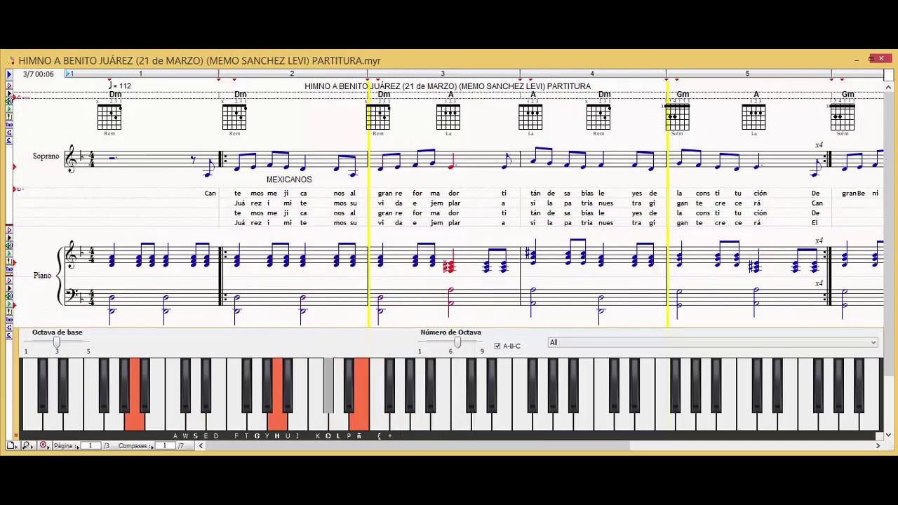
Task: Minimize the partitura window
Action: 857,60
